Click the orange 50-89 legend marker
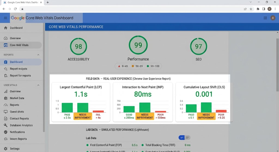The width and height of the screenshot is (279, 152). coord(133,66)
